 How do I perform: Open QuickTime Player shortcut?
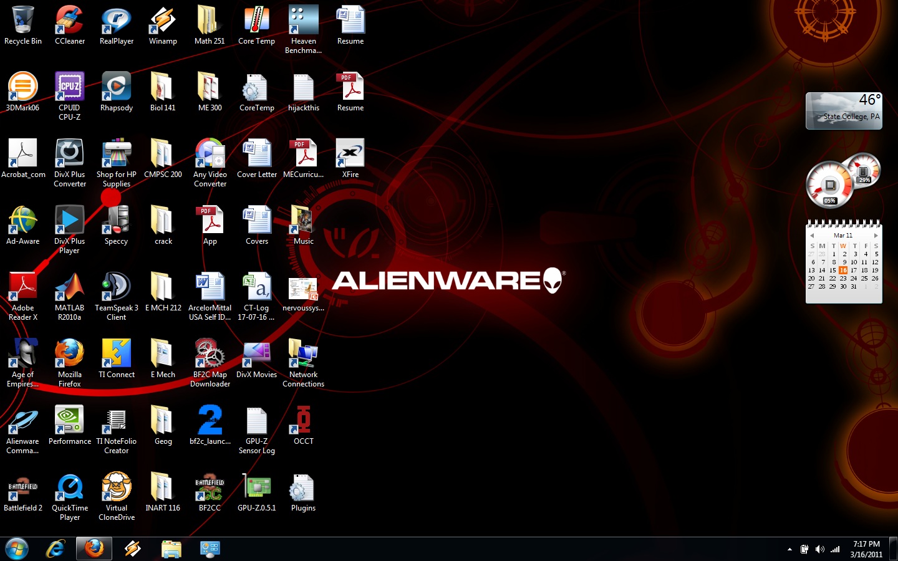[70, 496]
